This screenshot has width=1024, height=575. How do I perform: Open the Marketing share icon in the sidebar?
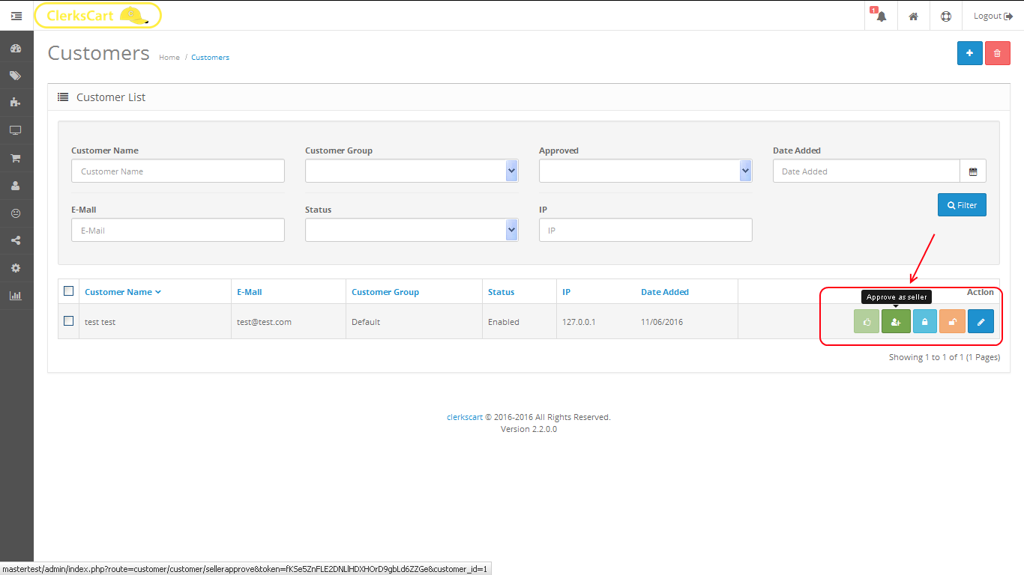pyautogui.click(x=16, y=240)
